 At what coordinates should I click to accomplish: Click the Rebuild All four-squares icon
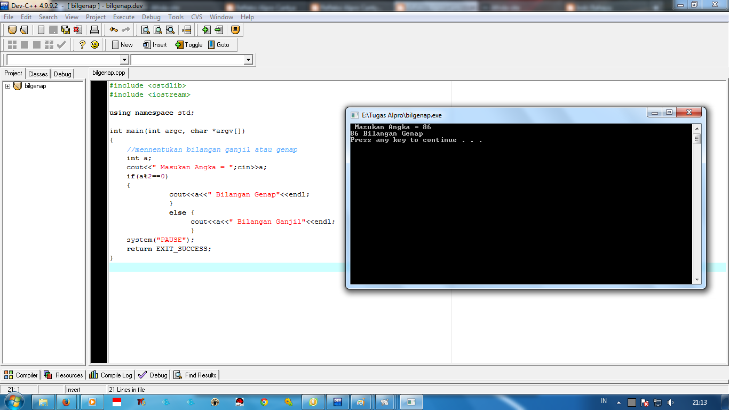click(x=49, y=45)
